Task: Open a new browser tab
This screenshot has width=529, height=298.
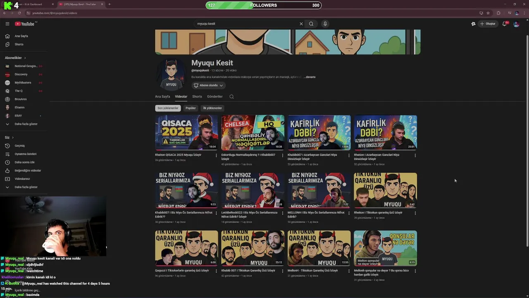Action: click(109, 4)
